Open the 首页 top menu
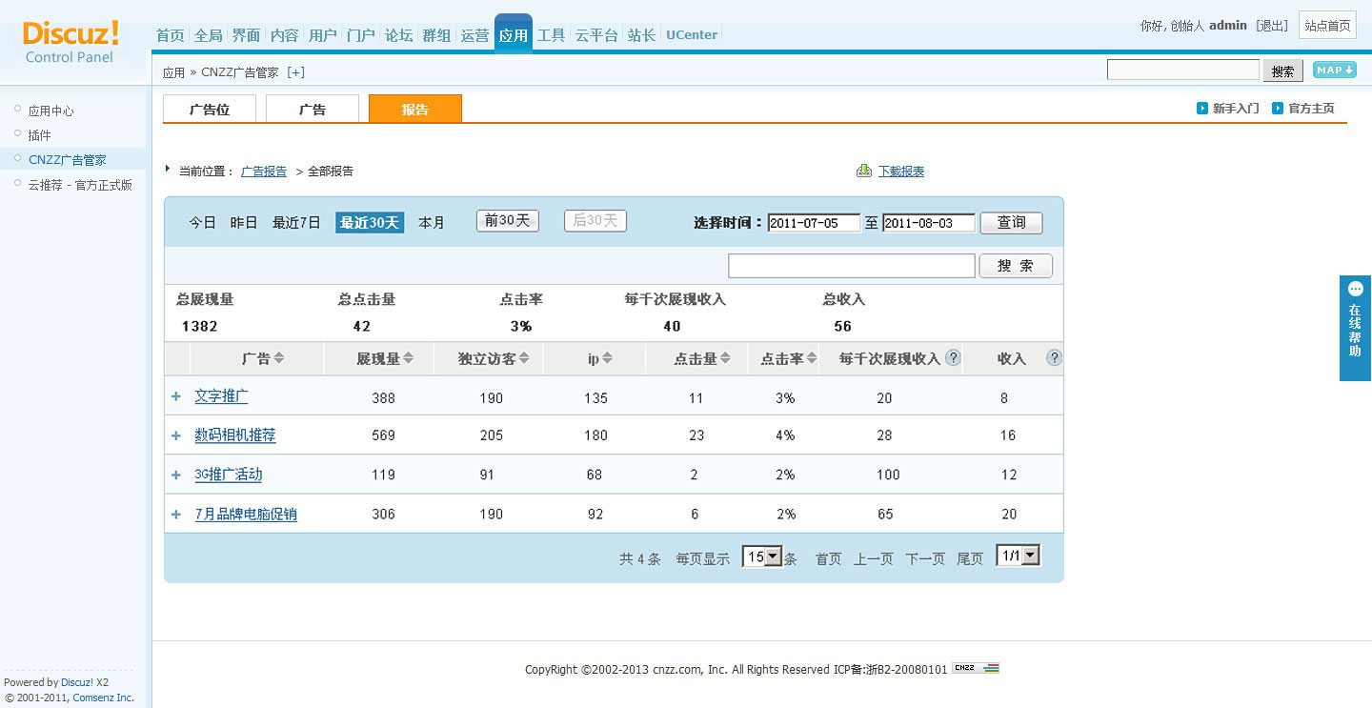 (x=170, y=35)
